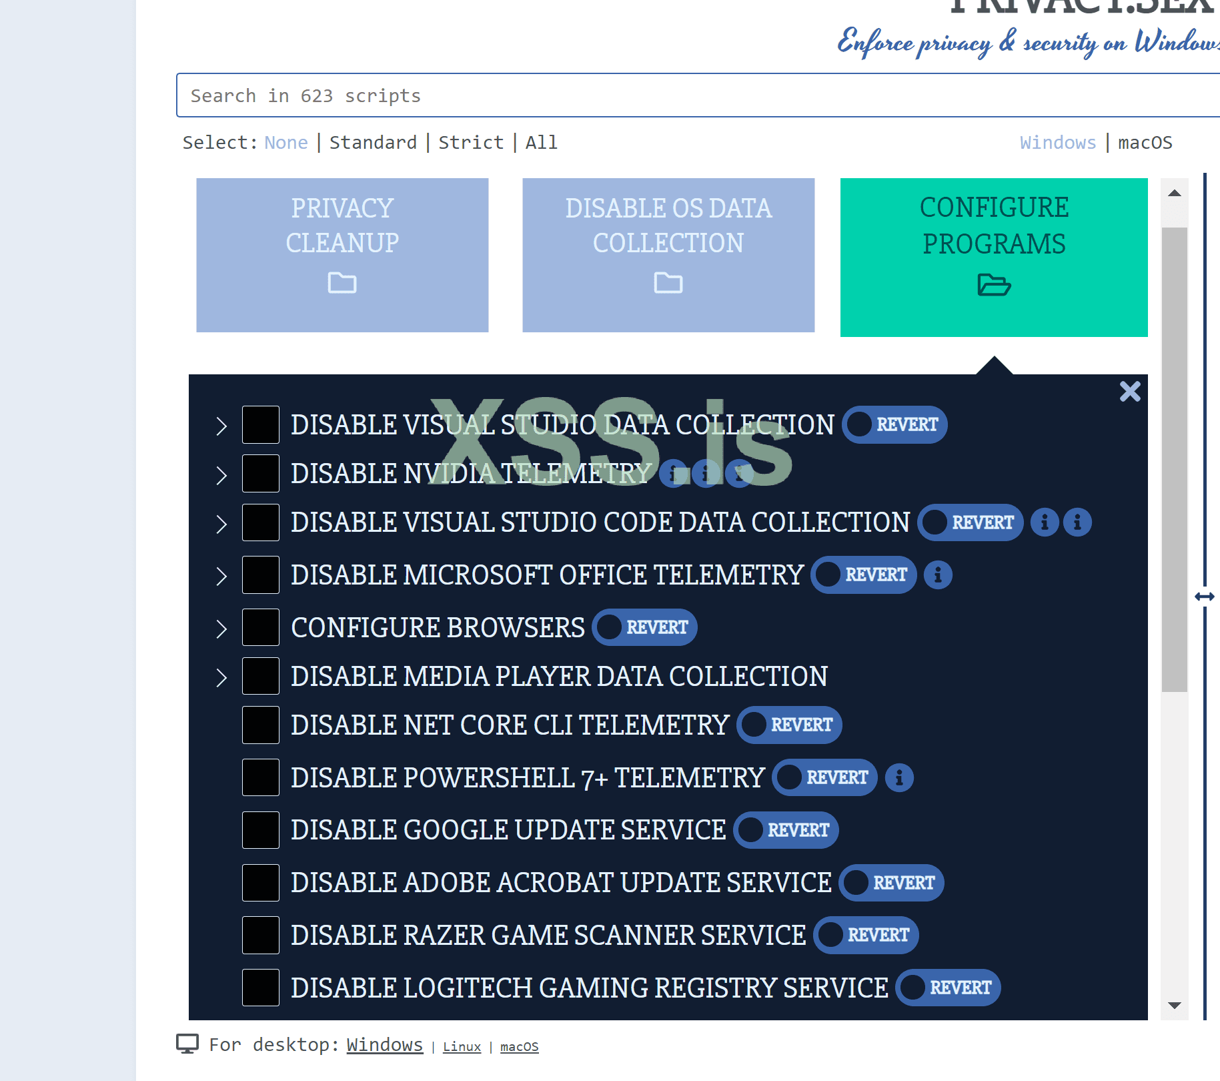Viewport: 1220px width, 1081px height.
Task: Toggle Revert for Visual Studio Data Collection
Action: pos(894,425)
